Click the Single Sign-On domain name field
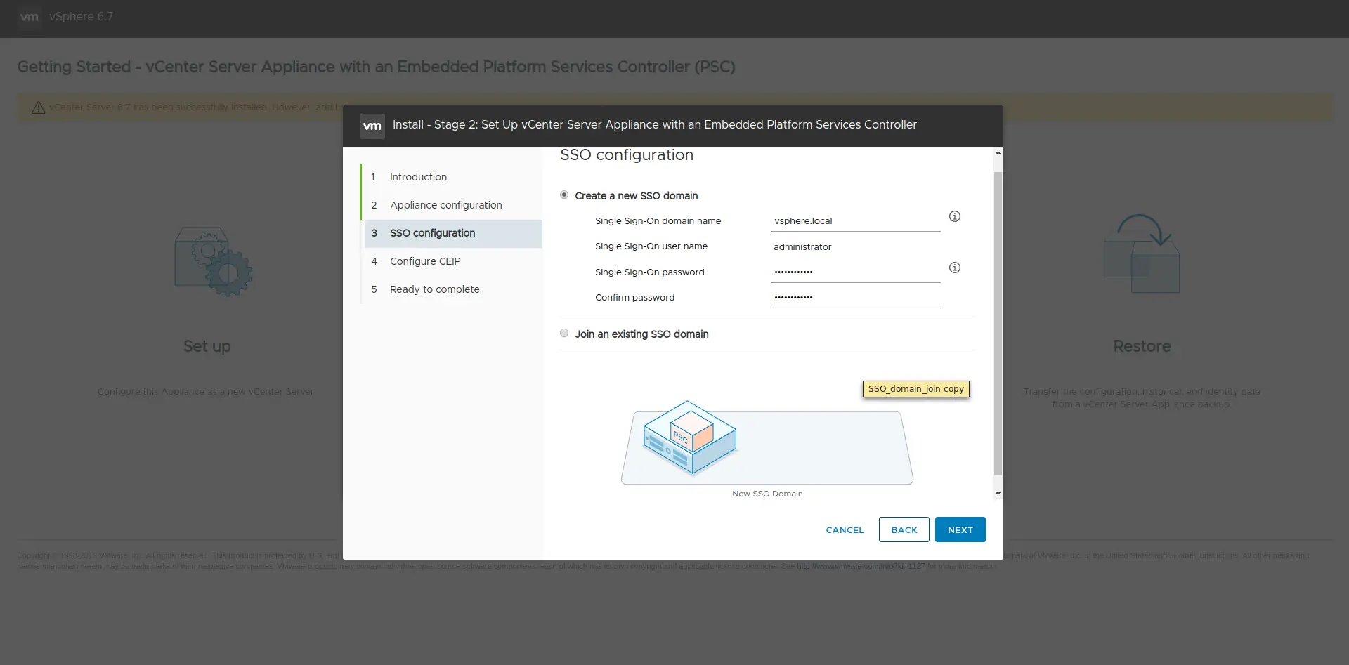The width and height of the screenshot is (1349, 665). tap(855, 220)
